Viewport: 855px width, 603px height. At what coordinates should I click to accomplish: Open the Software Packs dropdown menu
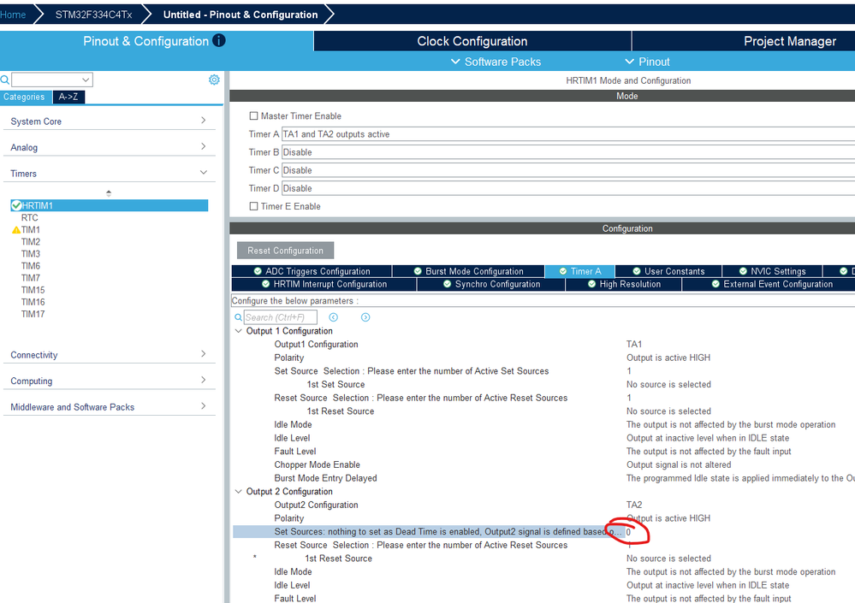click(x=496, y=62)
